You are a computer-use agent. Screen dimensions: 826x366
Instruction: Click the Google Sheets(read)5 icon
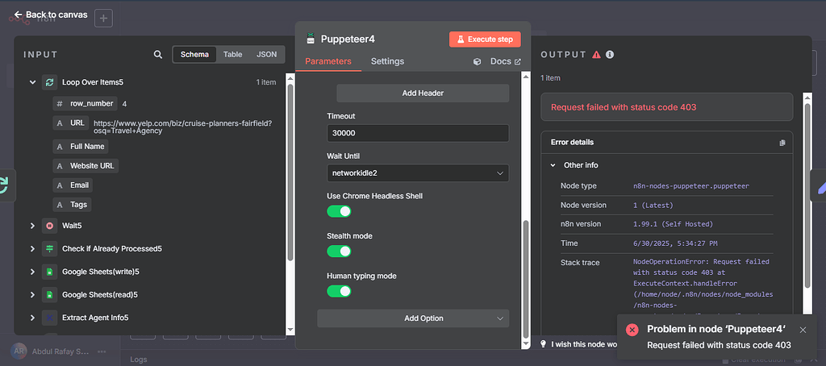pos(49,295)
